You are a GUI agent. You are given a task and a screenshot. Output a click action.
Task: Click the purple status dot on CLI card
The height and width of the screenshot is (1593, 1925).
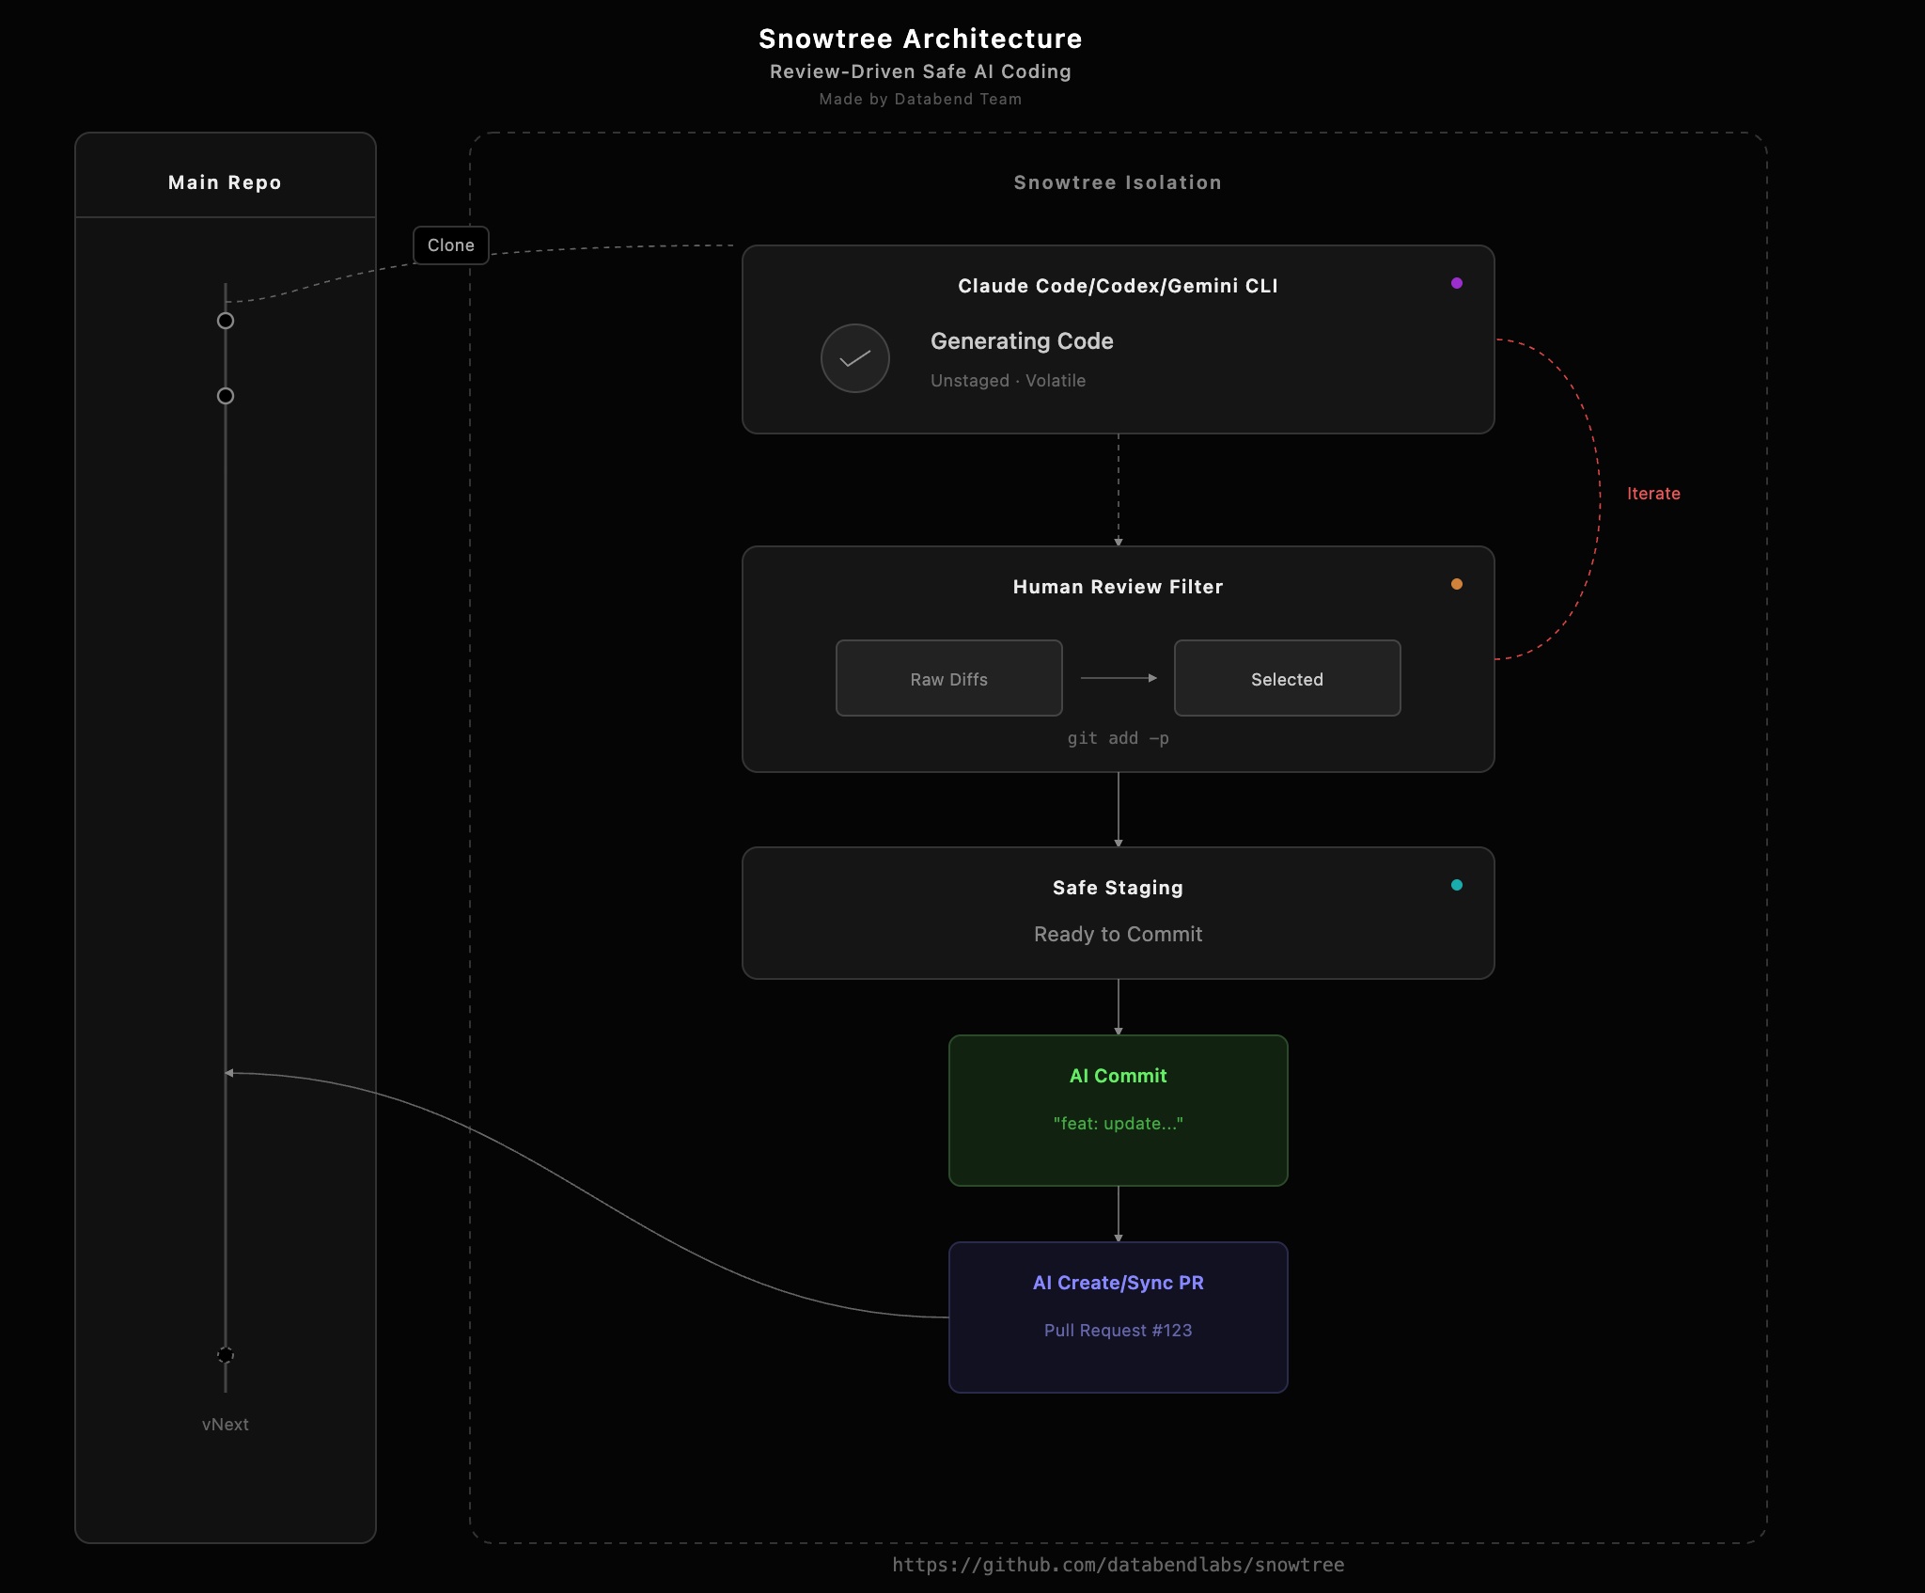point(1458,282)
